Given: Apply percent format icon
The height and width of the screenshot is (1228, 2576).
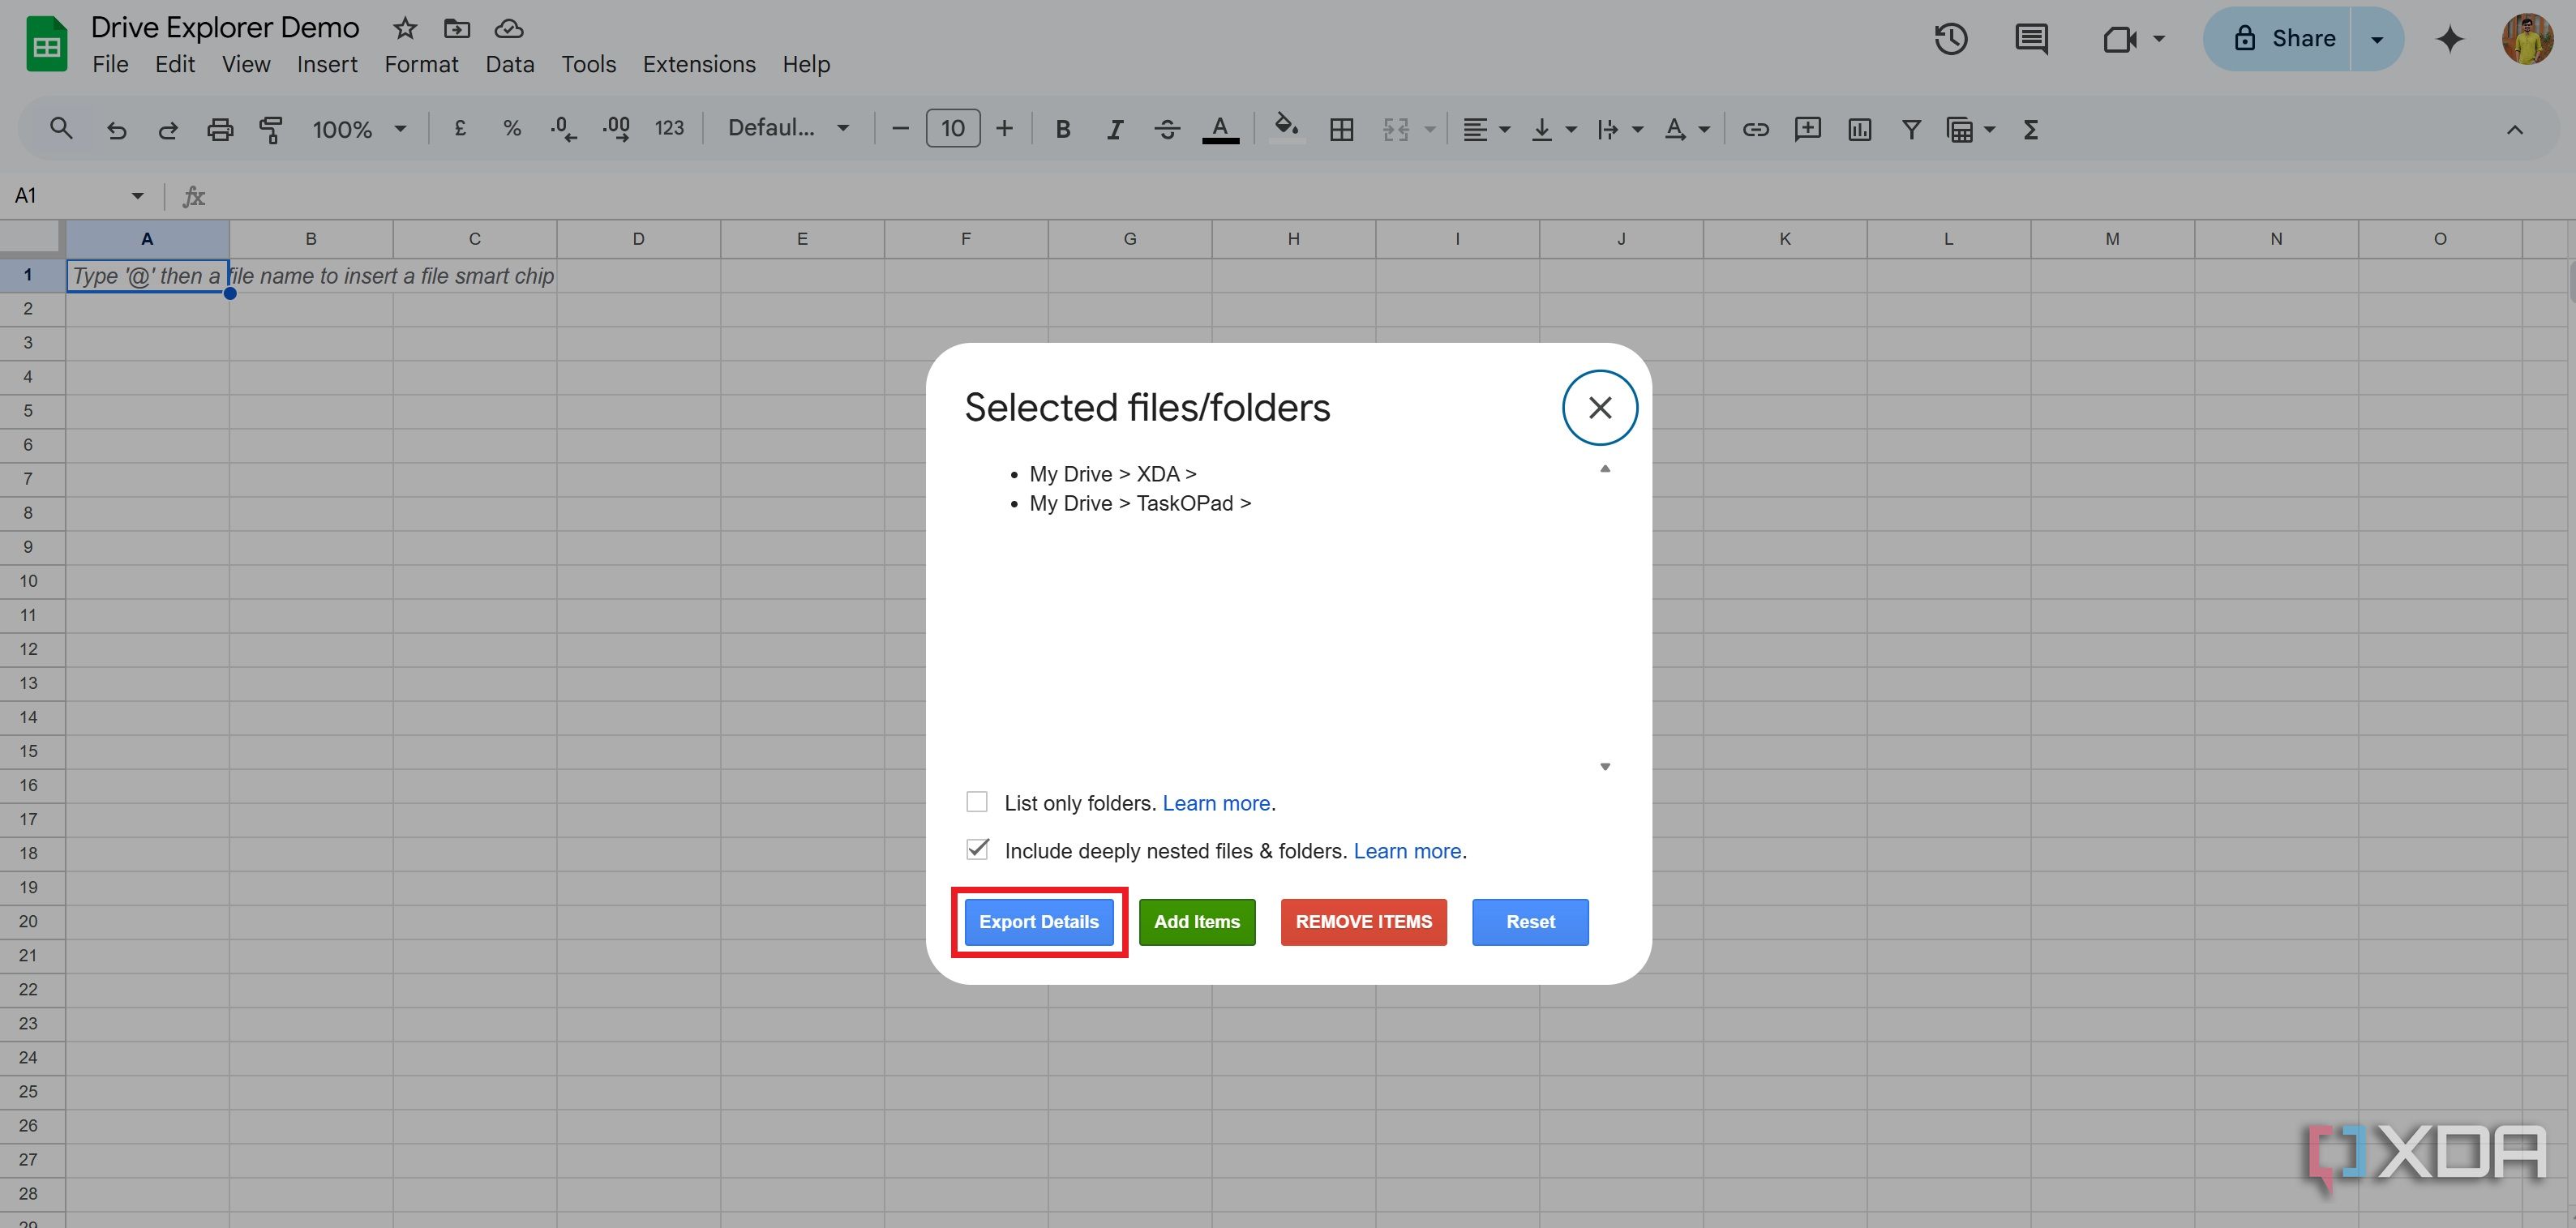Looking at the screenshot, I should tap(512, 128).
